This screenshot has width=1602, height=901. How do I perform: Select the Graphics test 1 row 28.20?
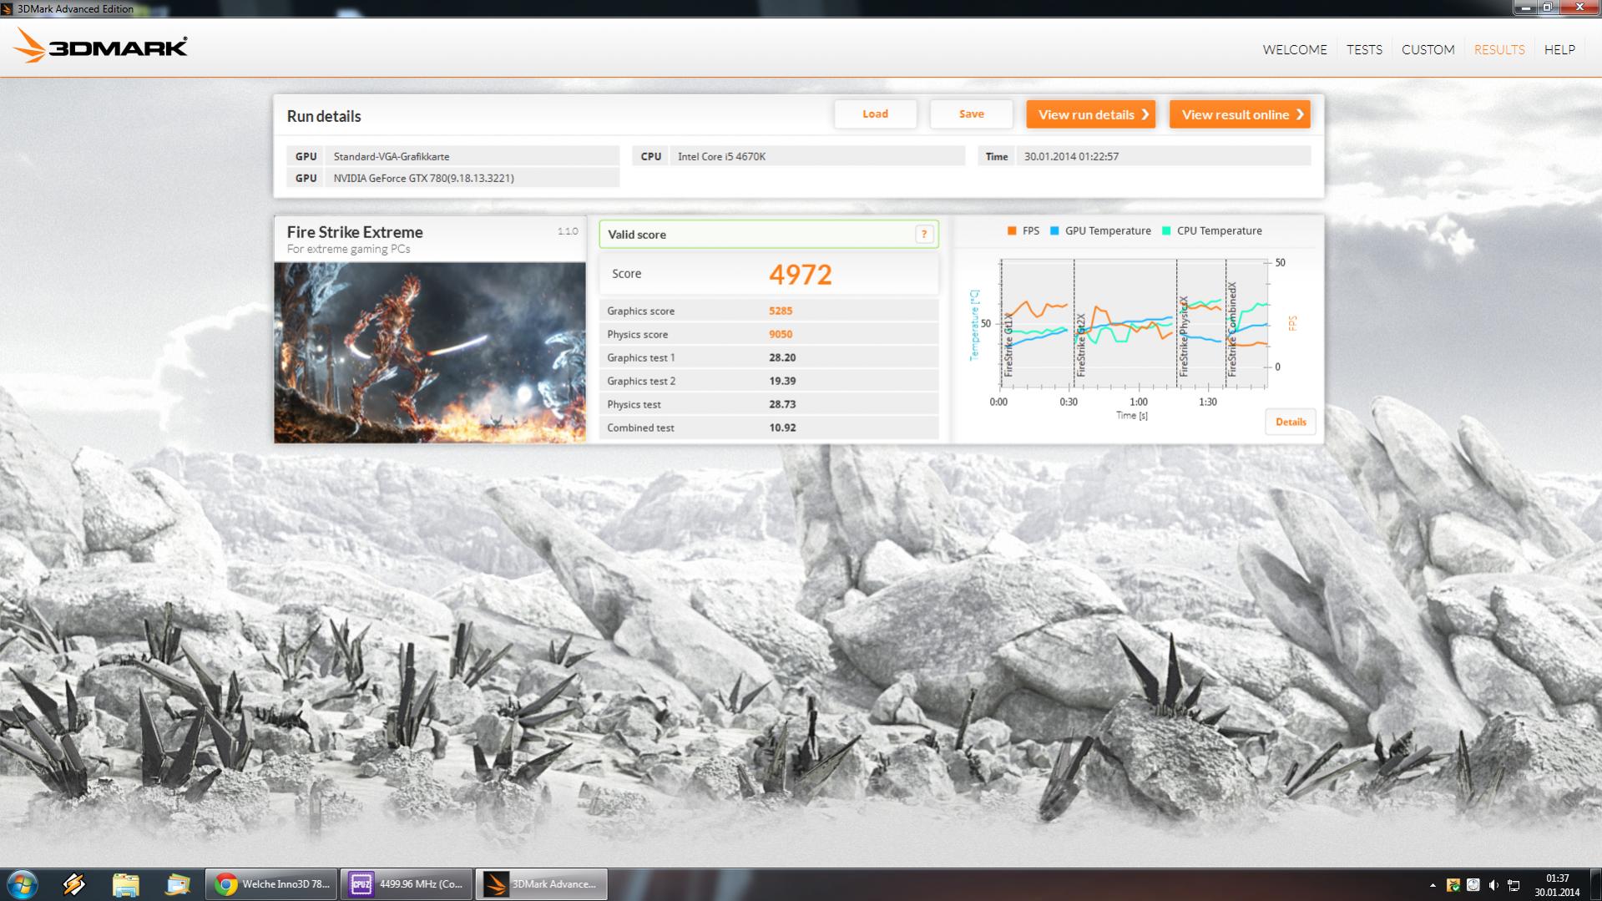pyautogui.click(x=768, y=357)
